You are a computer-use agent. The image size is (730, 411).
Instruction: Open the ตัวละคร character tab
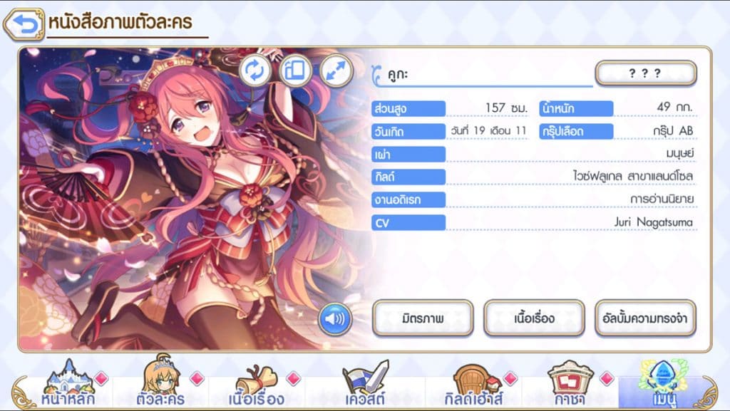pyautogui.click(x=161, y=383)
